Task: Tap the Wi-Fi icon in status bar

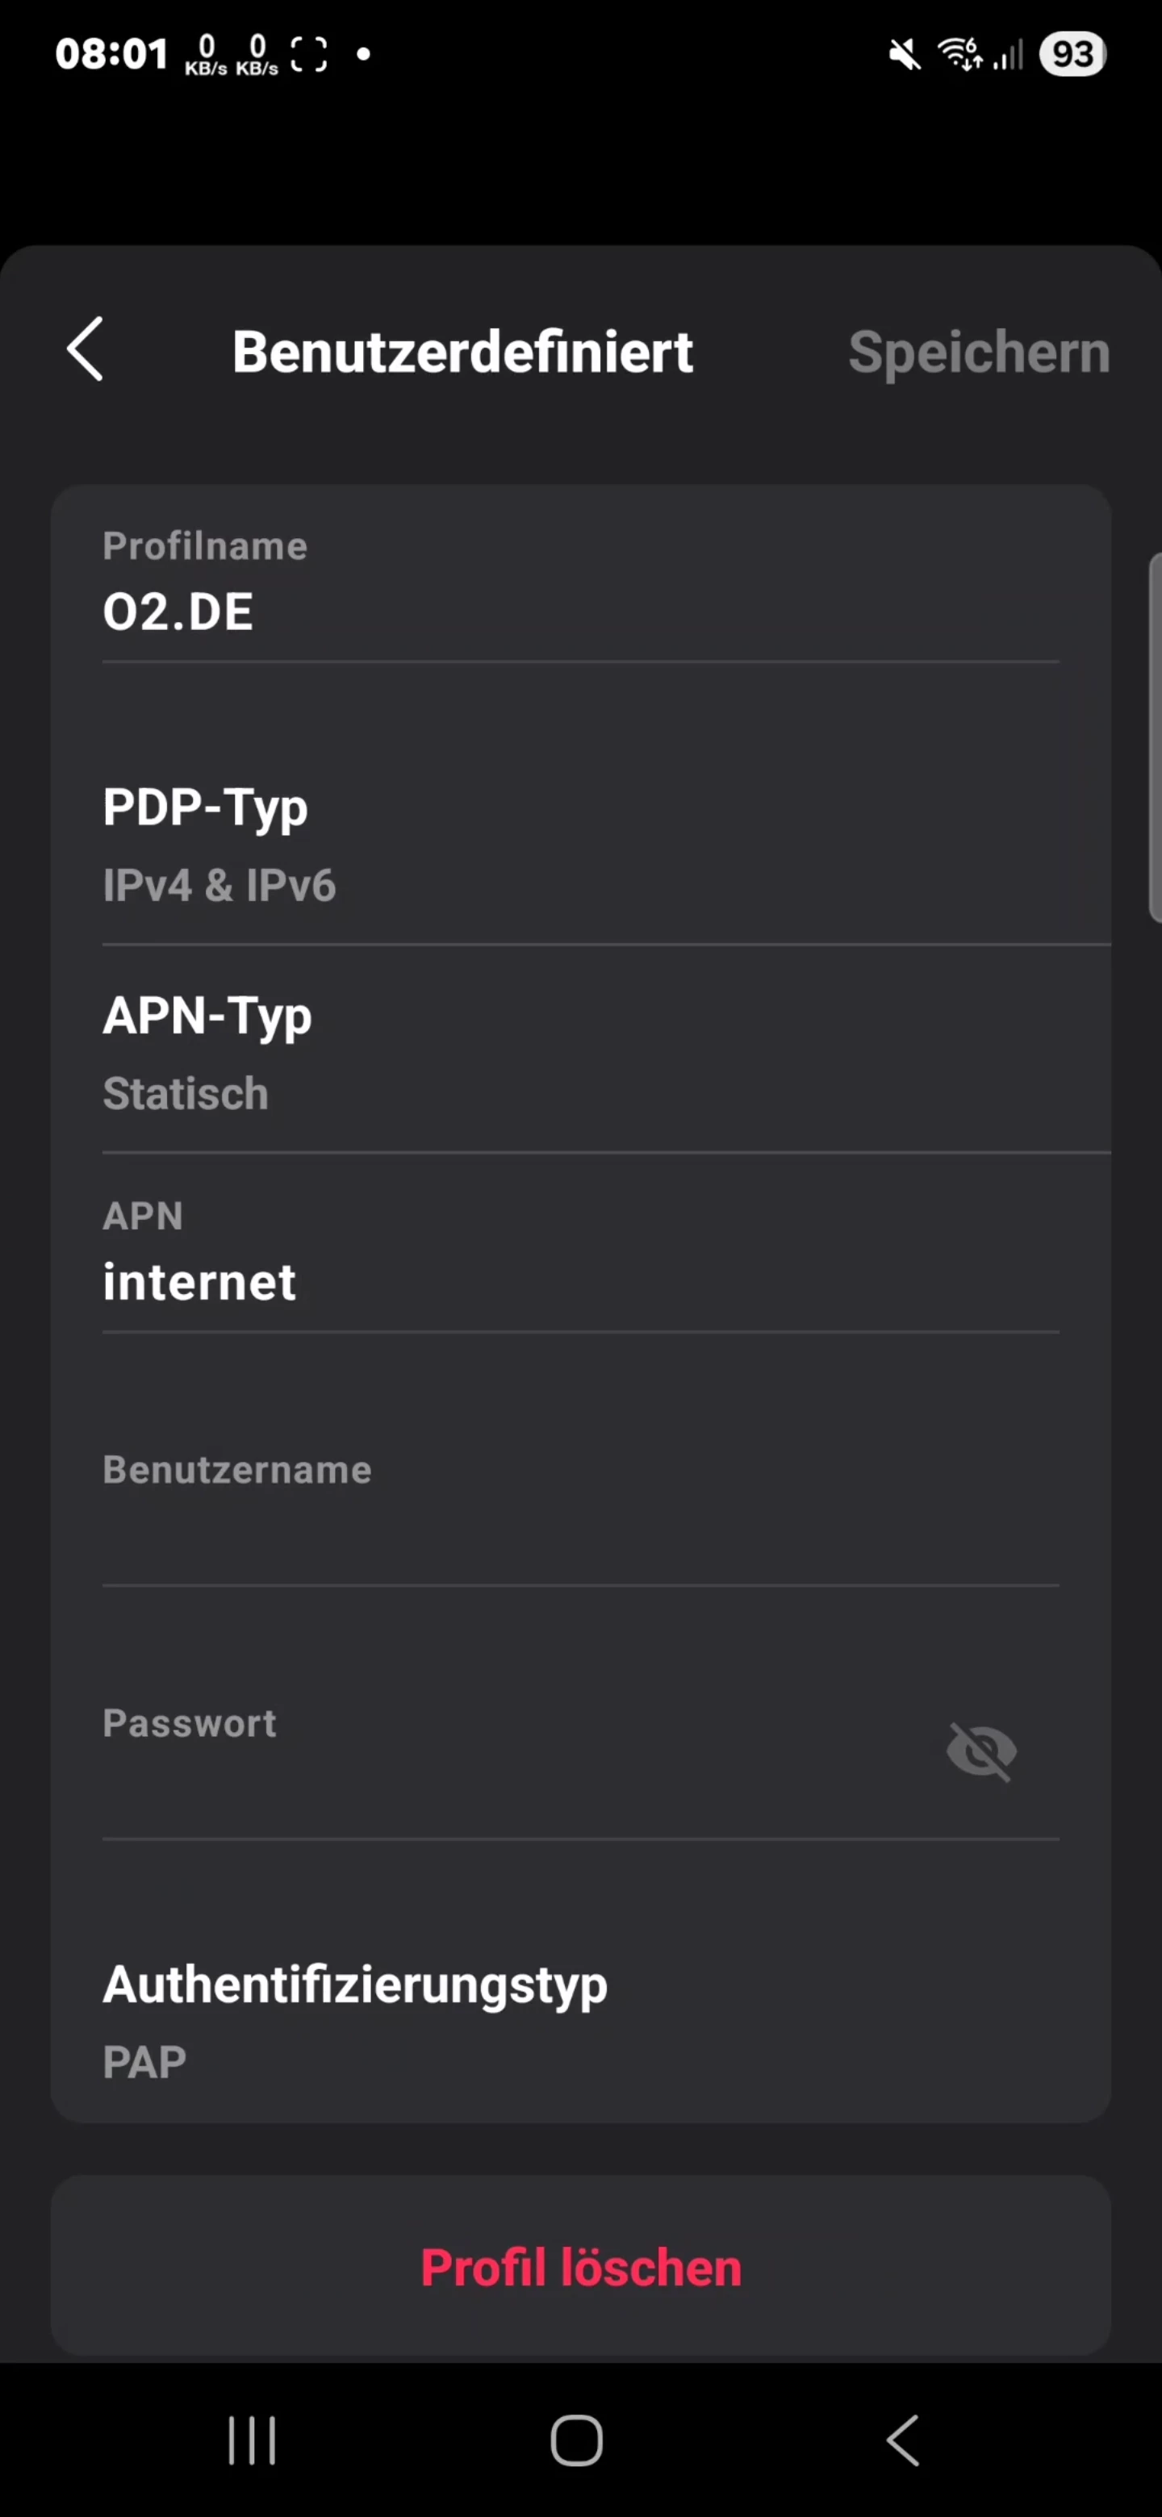Action: (959, 54)
